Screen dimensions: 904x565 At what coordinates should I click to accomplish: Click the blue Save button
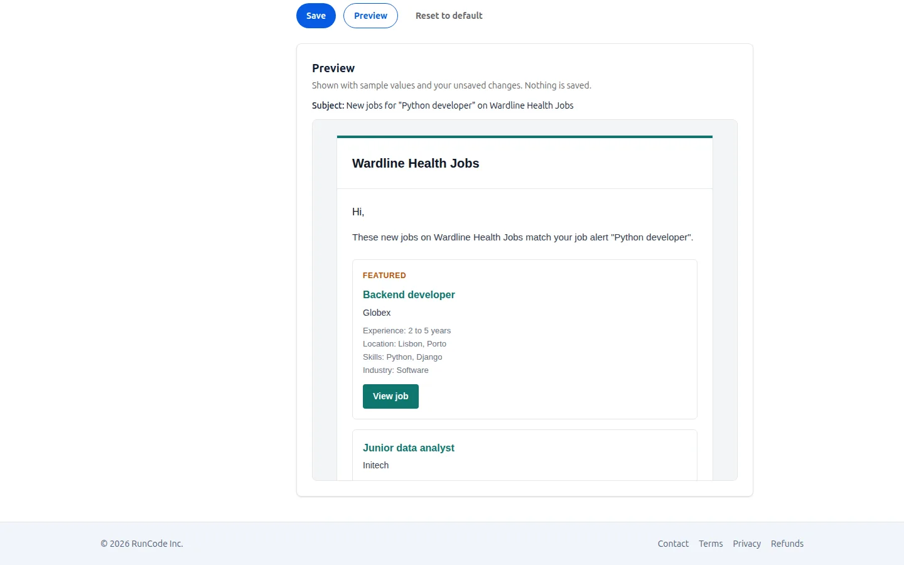coord(316,16)
